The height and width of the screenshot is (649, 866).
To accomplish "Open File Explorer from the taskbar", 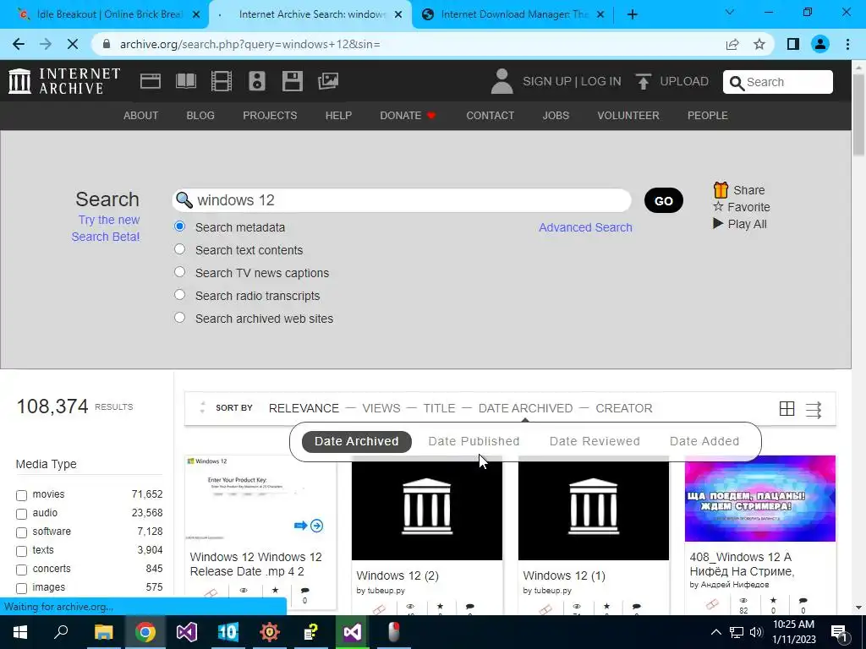I will (103, 632).
